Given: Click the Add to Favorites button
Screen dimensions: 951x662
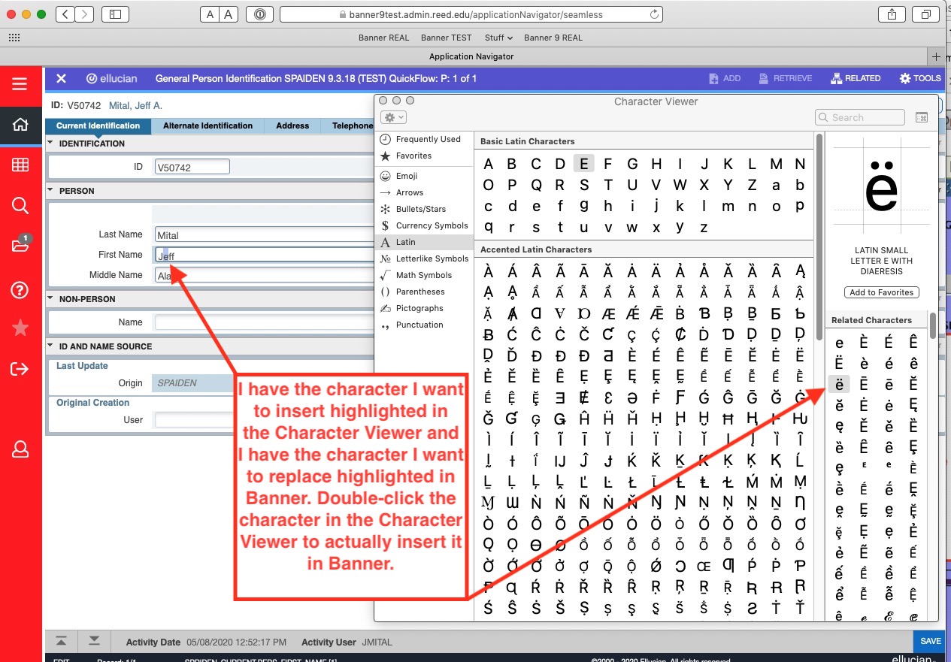Looking at the screenshot, I should click(x=881, y=292).
